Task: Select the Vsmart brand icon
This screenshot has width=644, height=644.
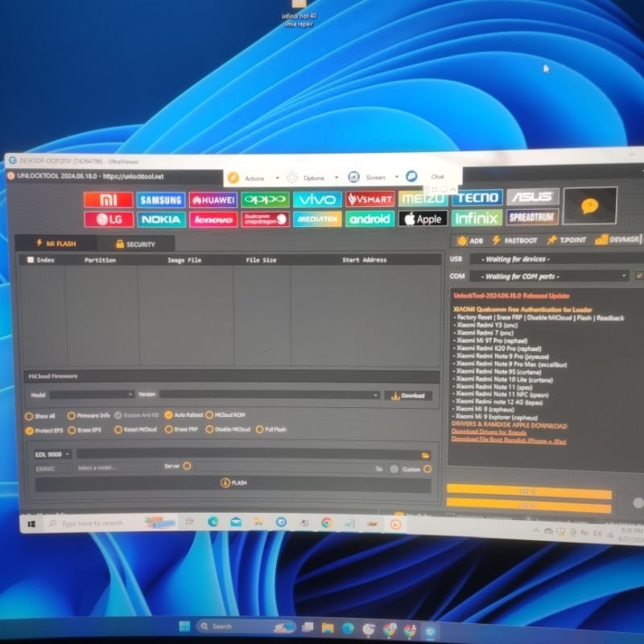Action: pos(370,199)
